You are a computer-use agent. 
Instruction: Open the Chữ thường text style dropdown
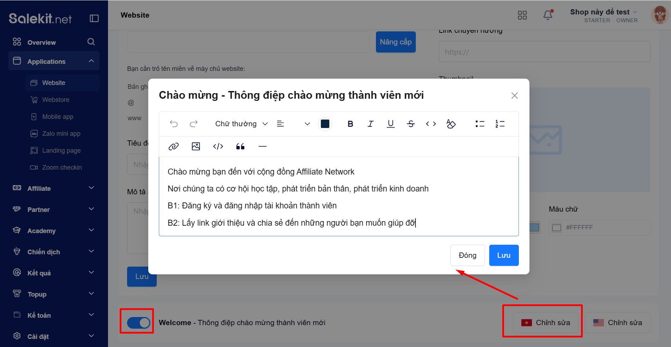pyautogui.click(x=241, y=124)
